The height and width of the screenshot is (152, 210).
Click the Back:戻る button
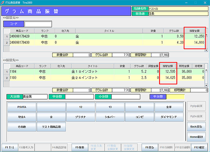click(x=196, y=127)
